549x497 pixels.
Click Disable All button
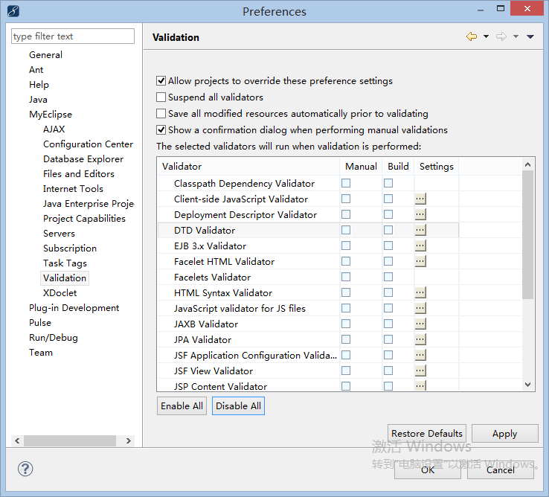[x=239, y=406]
